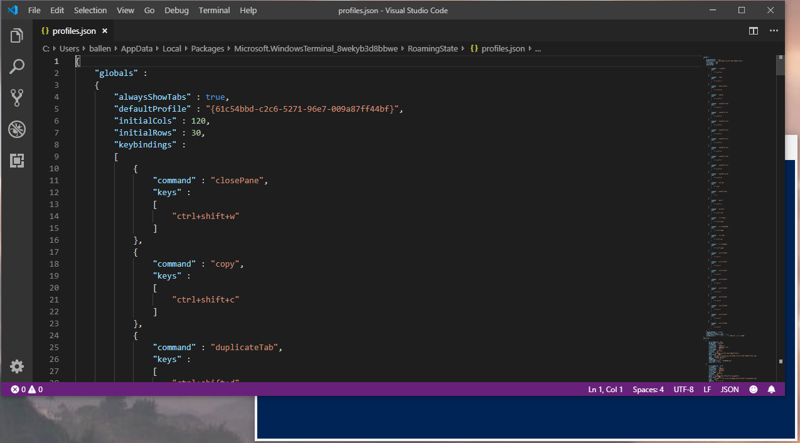Open the Search view
The width and height of the screenshot is (800, 443).
(16, 66)
